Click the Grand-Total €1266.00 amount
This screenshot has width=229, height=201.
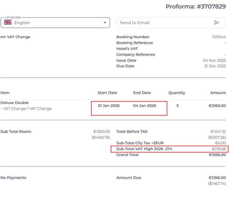point(217,155)
